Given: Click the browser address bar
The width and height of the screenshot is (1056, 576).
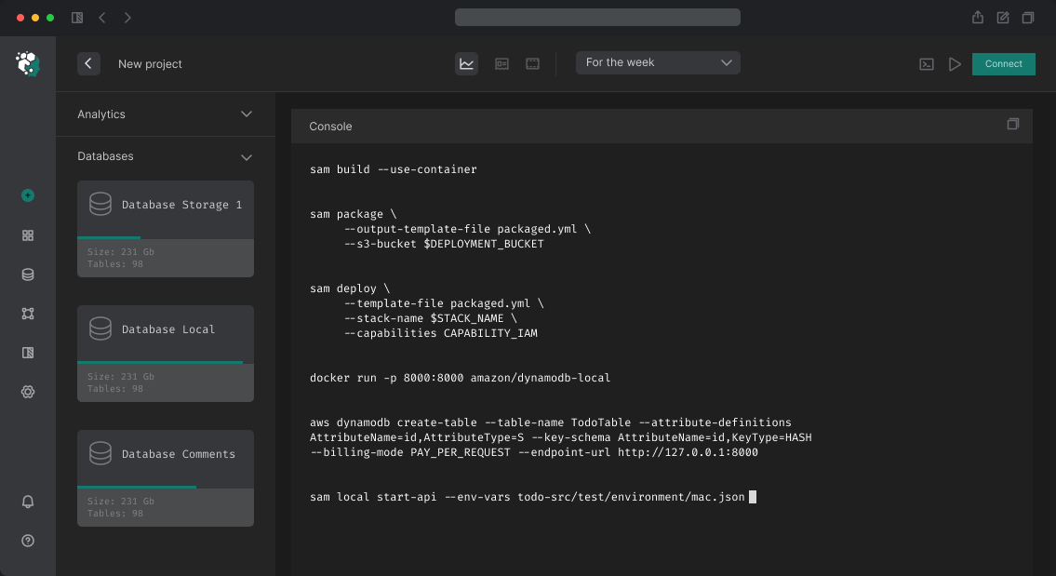Looking at the screenshot, I should 597,18.
